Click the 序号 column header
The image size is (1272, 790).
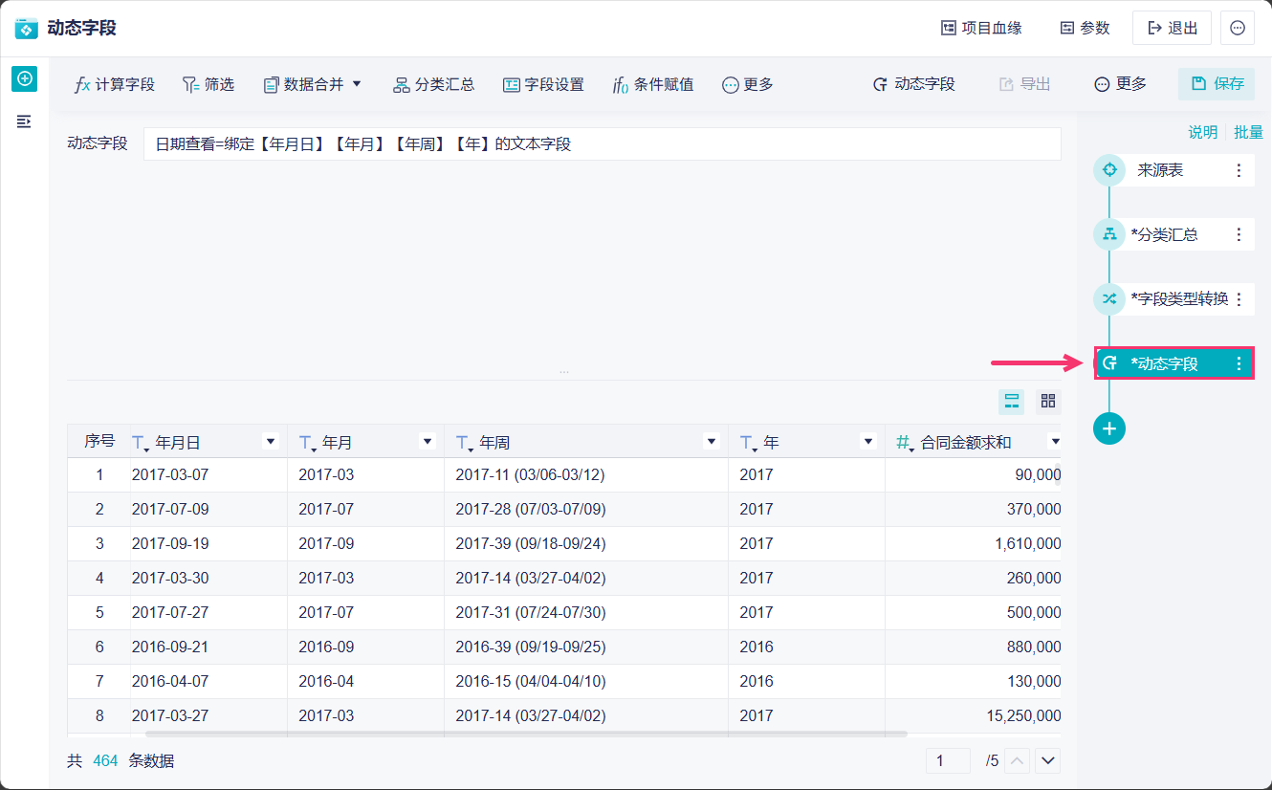[x=99, y=441]
